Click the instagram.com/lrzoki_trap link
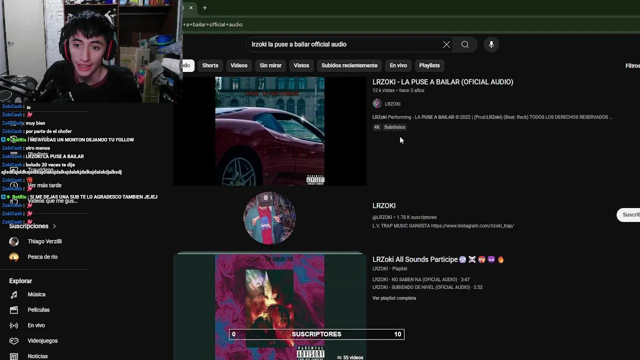640x360 pixels. click(x=472, y=226)
